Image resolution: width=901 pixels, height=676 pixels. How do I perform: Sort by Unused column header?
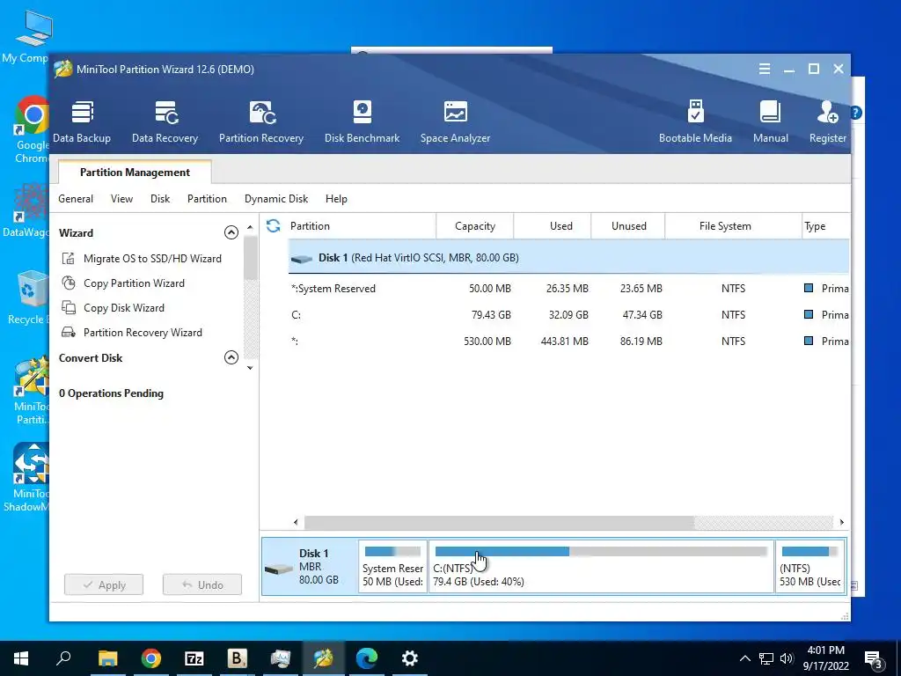click(x=628, y=226)
